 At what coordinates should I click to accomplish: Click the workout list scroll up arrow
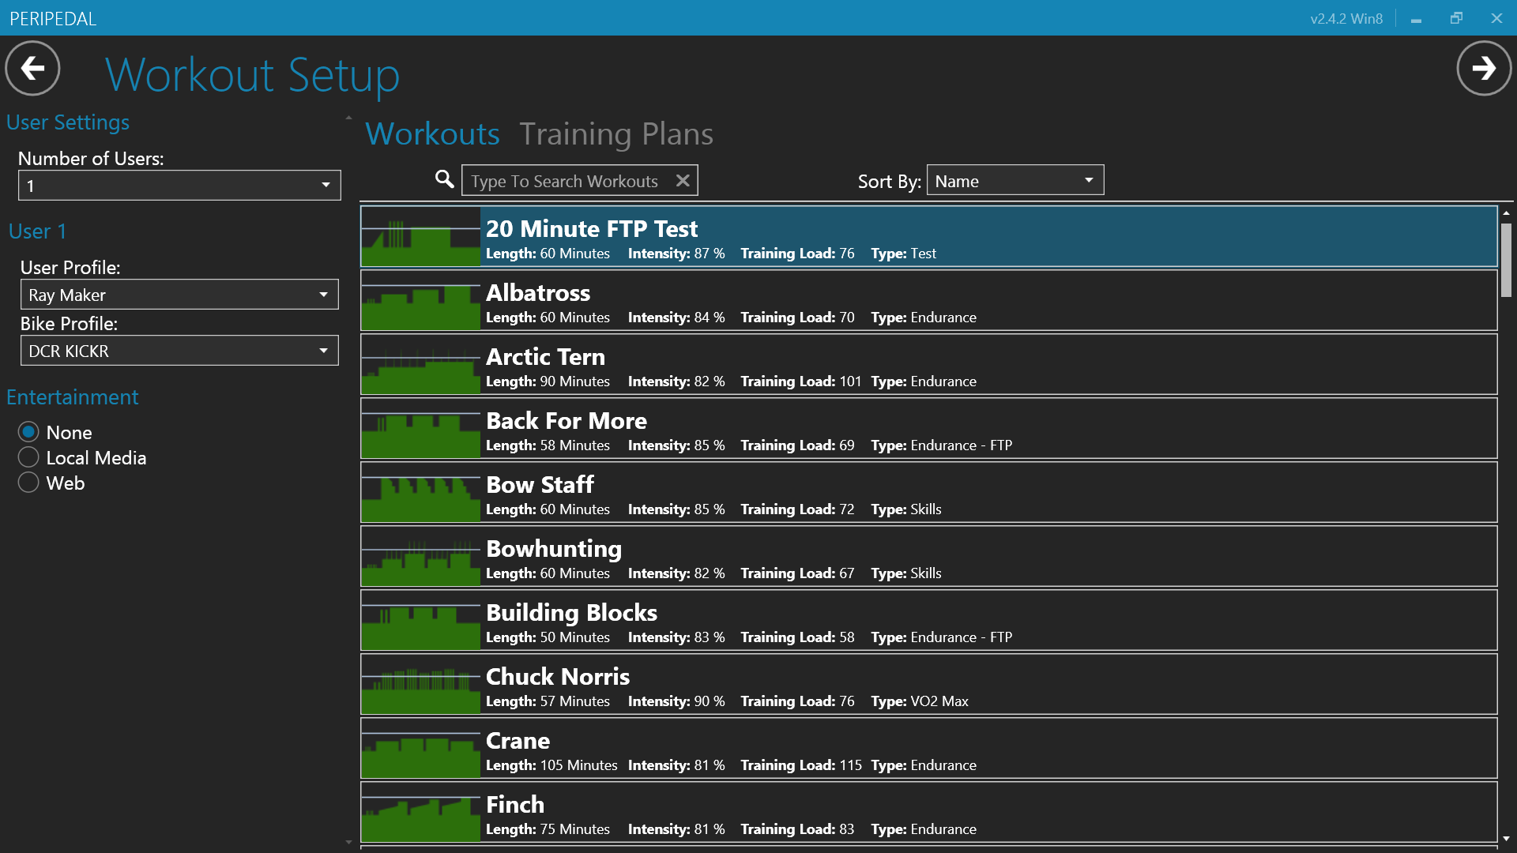(1507, 212)
